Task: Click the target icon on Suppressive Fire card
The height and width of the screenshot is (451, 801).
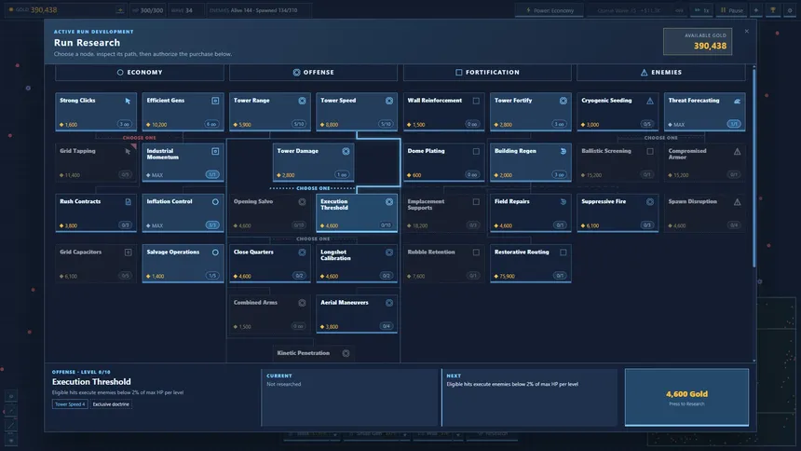Action: pyautogui.click(x=650, y=202)
